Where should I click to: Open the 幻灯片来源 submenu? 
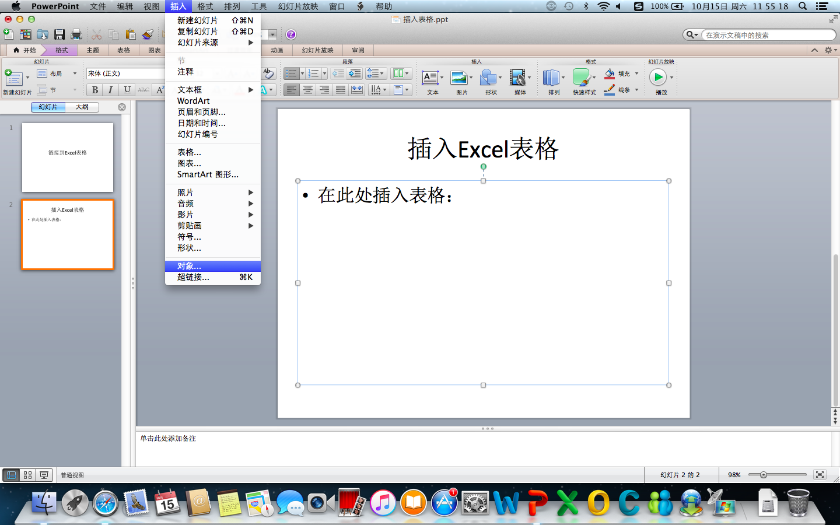[213, 43]
